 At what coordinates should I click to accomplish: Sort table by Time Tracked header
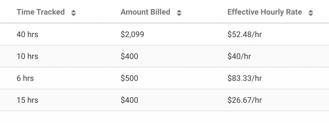pos(41,12)
